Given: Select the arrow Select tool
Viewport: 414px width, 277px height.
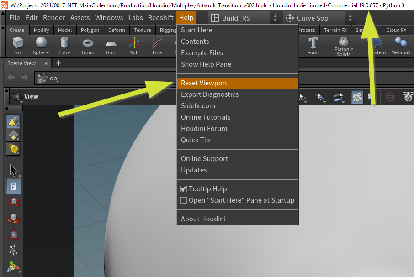Looking at the screenshot, I should tap(13, 171).
